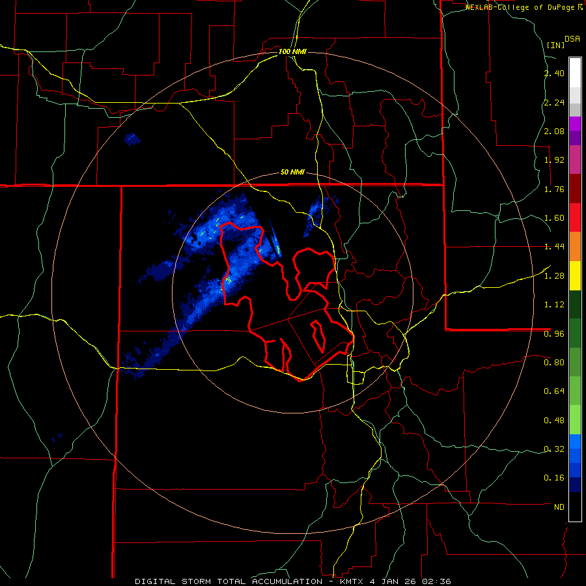Click the 0.64 legend value
586x586 pixels.
tap(554, 391)
